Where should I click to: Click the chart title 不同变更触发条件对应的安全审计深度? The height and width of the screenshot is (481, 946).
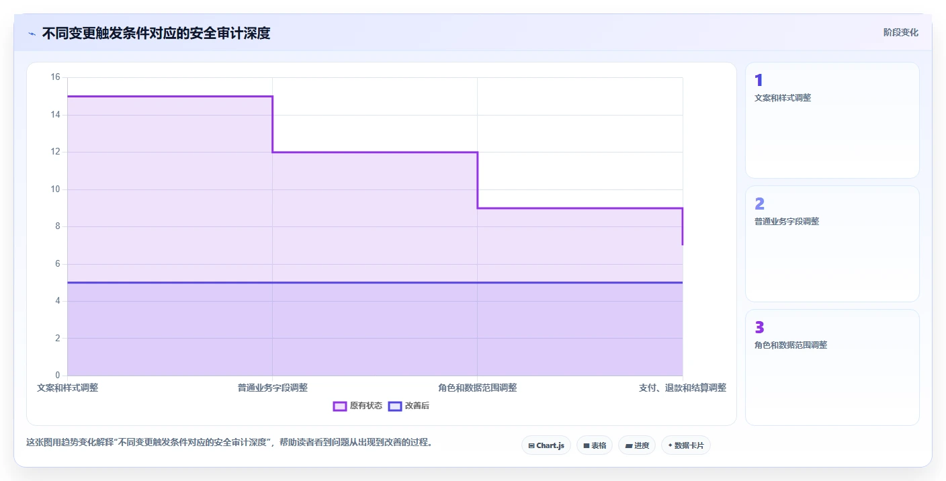(x=156, y=34)
